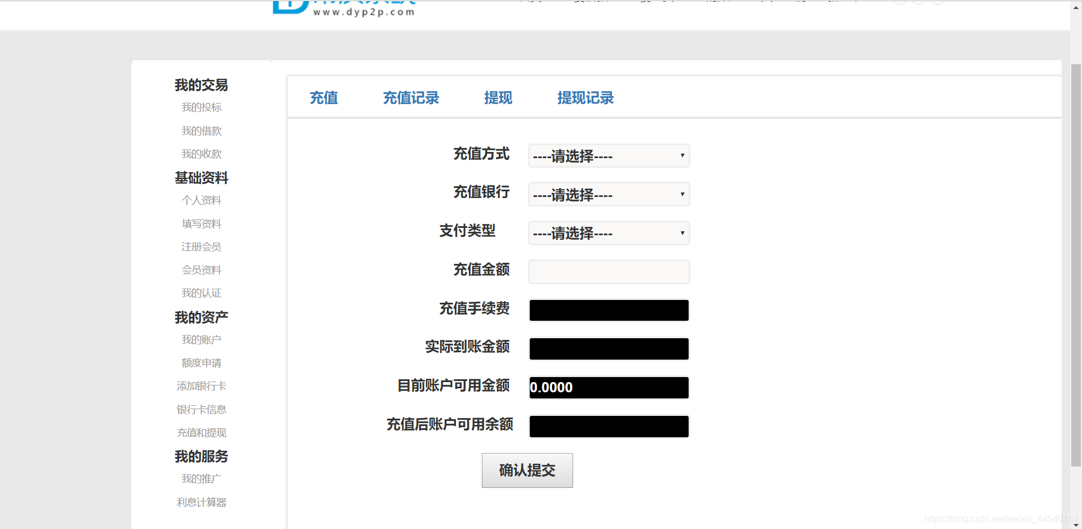This screenshot has height=529, width=1082.
Task: Open 银行卡信息 sidebar link
Action: [x=201, y=410]
